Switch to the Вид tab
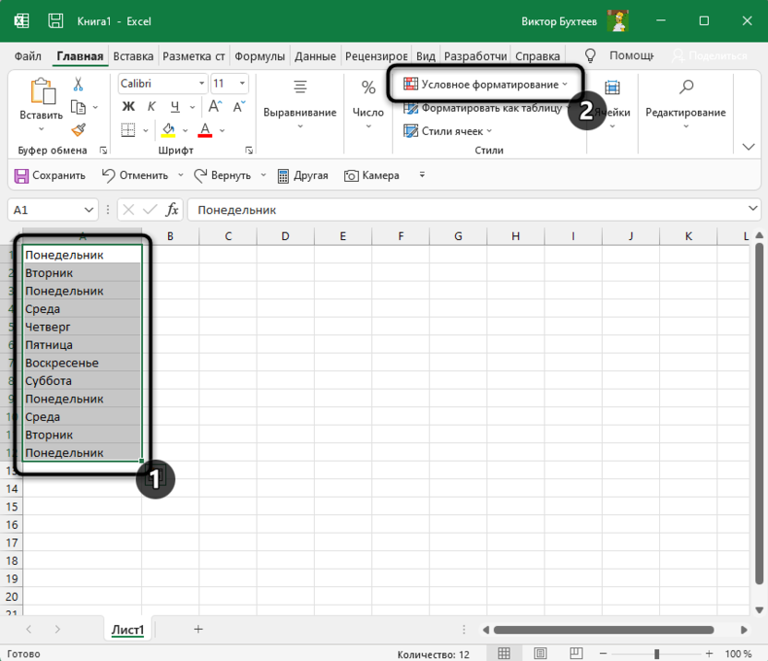This screenshot has width=768, height=661. 426,56
